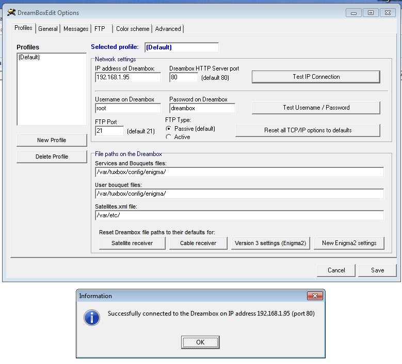Image resolution: width=402 pixels, height=364 pixels.
Task: Click the 'Network settings' group label
Action: pyautogui.click(x=116, y=59)
